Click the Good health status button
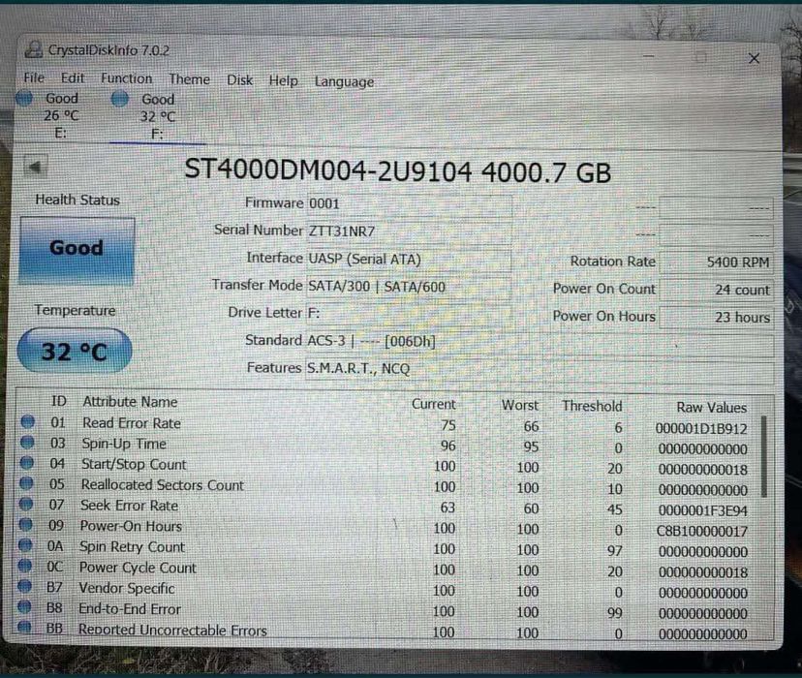Image resolution: width=802 pixels, height=678 pixels. 77,250
